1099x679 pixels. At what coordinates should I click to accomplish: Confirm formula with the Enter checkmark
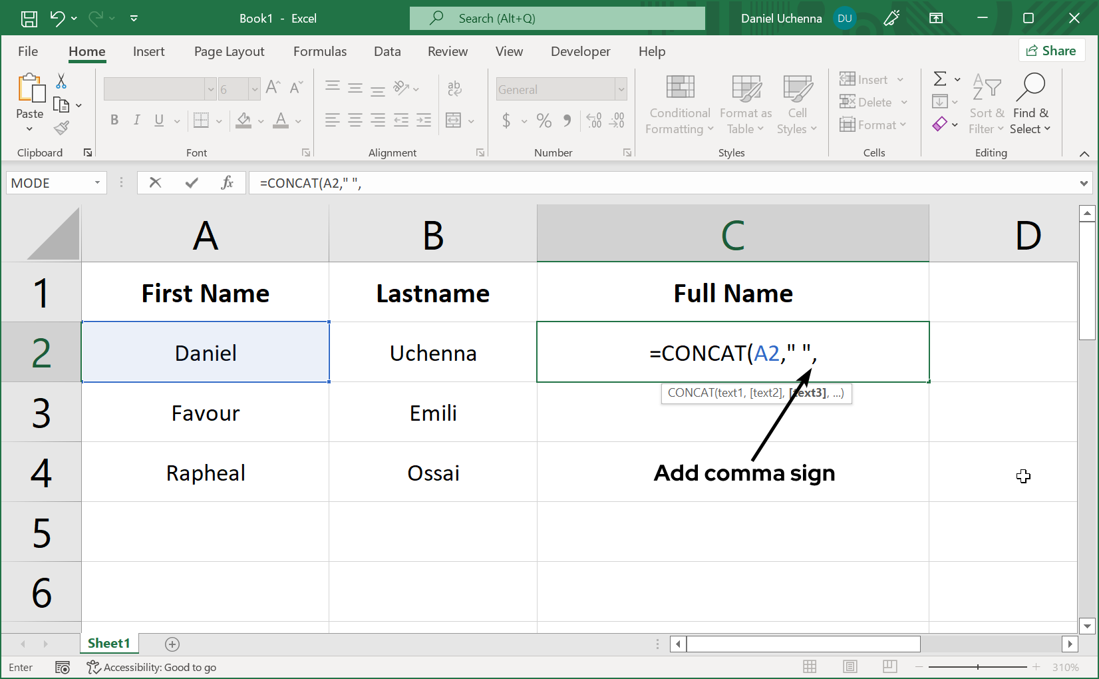191,182
